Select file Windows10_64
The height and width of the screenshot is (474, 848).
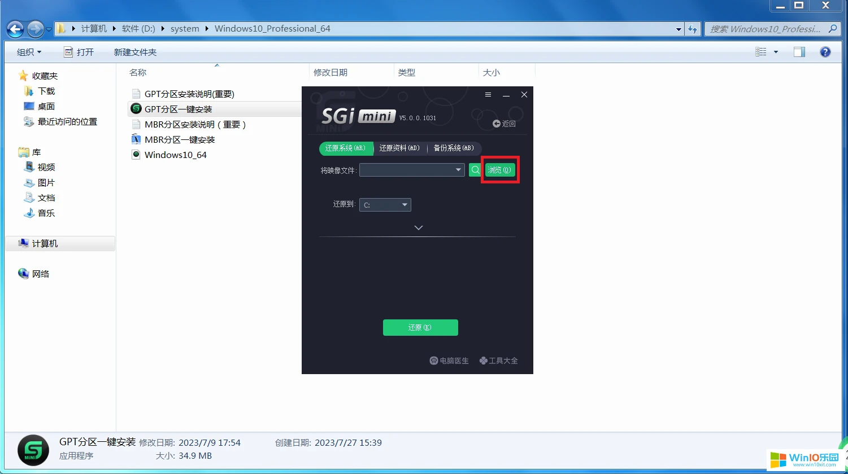click(176, 155)
